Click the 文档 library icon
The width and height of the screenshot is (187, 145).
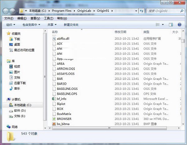pyautogui.click(x=11, y=78)
